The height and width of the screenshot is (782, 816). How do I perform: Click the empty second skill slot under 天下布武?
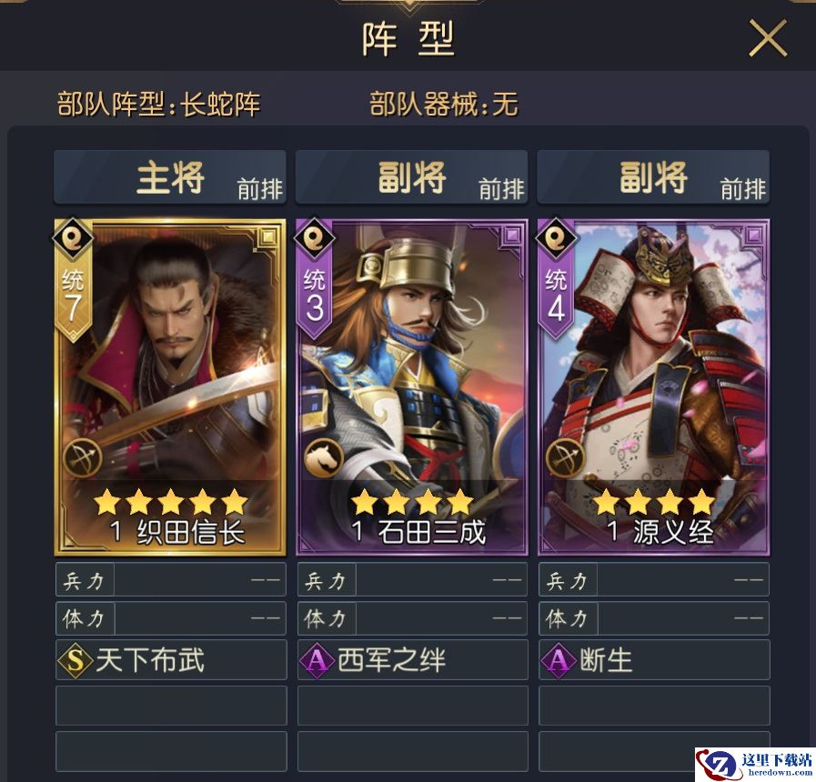click(x=171, y=706)
